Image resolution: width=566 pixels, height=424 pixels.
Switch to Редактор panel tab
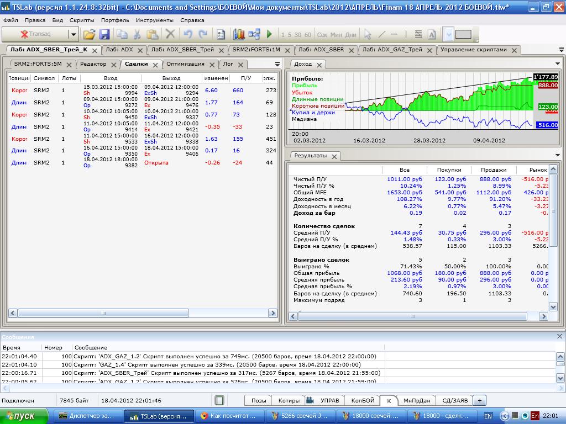(x=93, y=64)
